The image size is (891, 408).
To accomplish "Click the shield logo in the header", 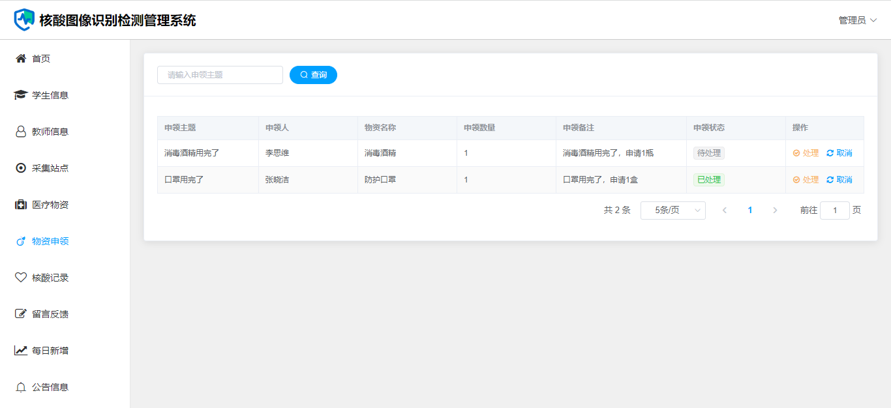I will point(24,20).
